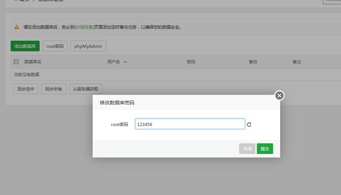This screenshot has height=195, width=341.
Task: Focus the root密码 input field
Action: click(190, 124)
